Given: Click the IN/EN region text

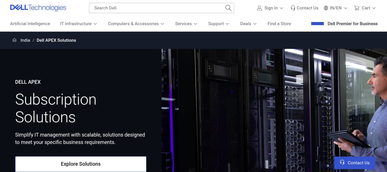Looking at the screenshot, I should coord(336,8).
